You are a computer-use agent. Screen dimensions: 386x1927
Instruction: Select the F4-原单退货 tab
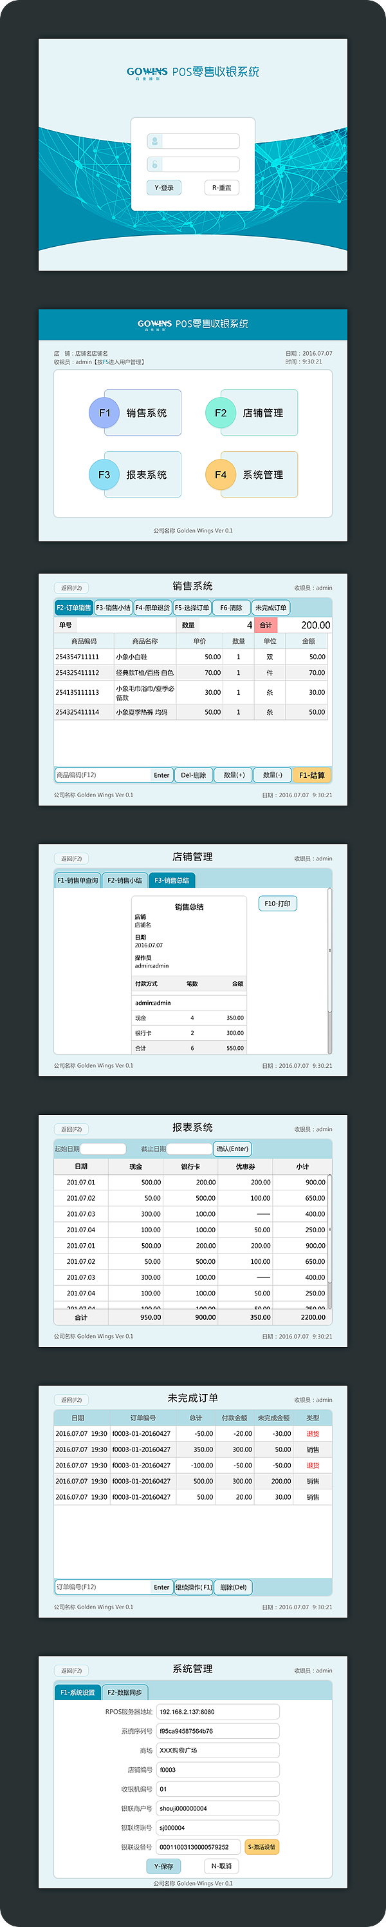pos(152,607)
